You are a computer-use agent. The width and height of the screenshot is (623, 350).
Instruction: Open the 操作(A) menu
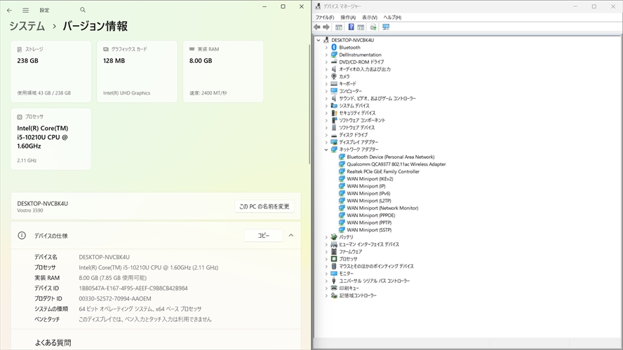348,17
